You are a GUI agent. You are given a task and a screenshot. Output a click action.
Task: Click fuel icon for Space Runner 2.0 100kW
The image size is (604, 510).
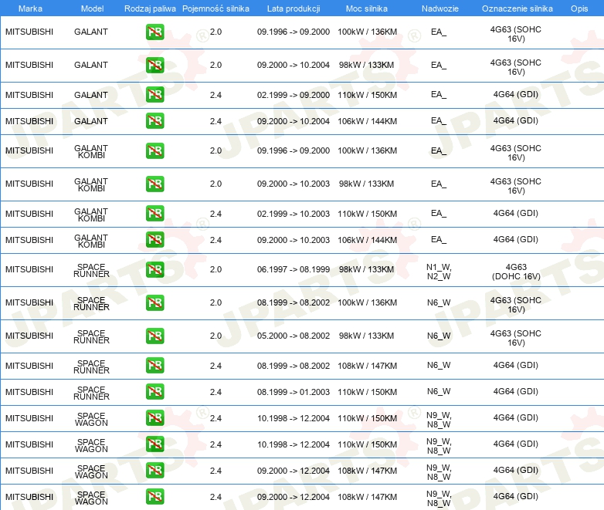pos(154,302)
